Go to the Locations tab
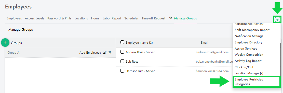 pos(81,18)
